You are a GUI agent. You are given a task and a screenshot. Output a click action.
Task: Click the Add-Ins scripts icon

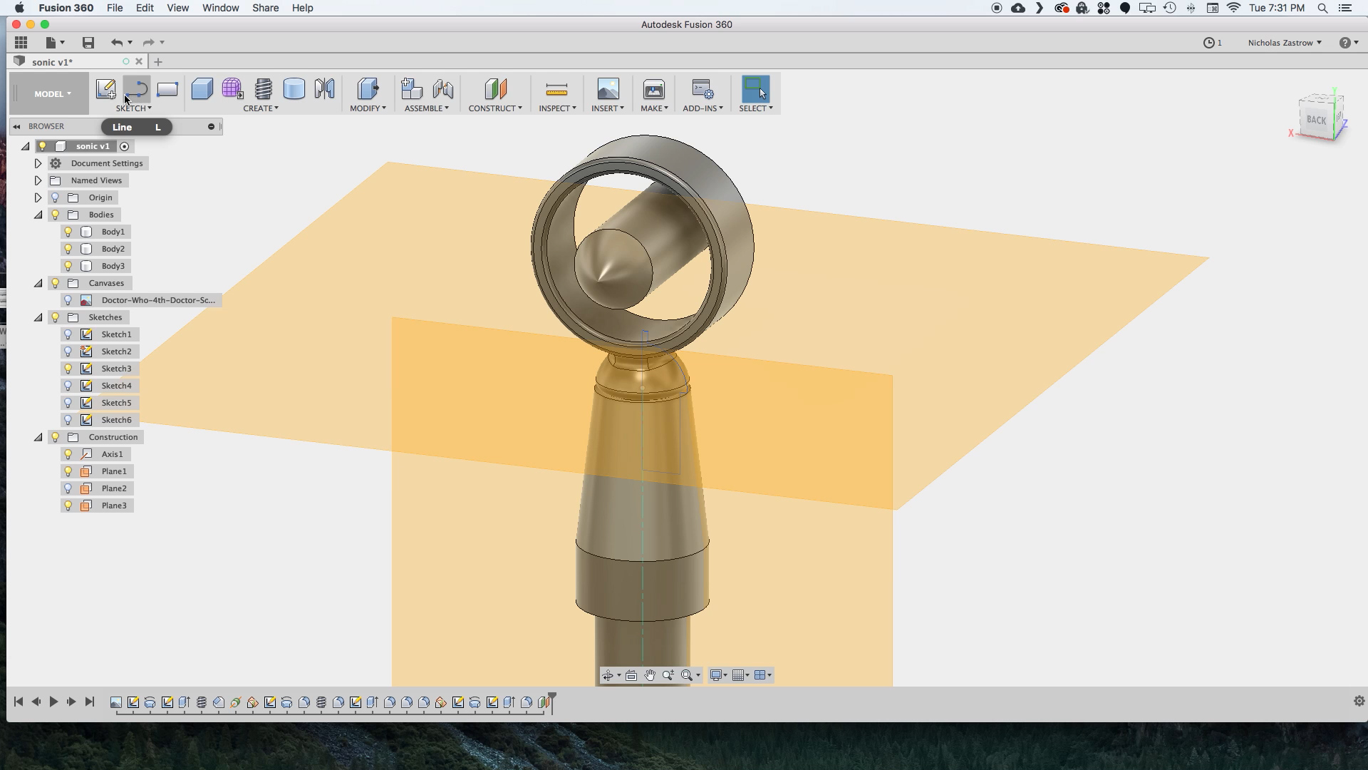(x=703, y=89)
